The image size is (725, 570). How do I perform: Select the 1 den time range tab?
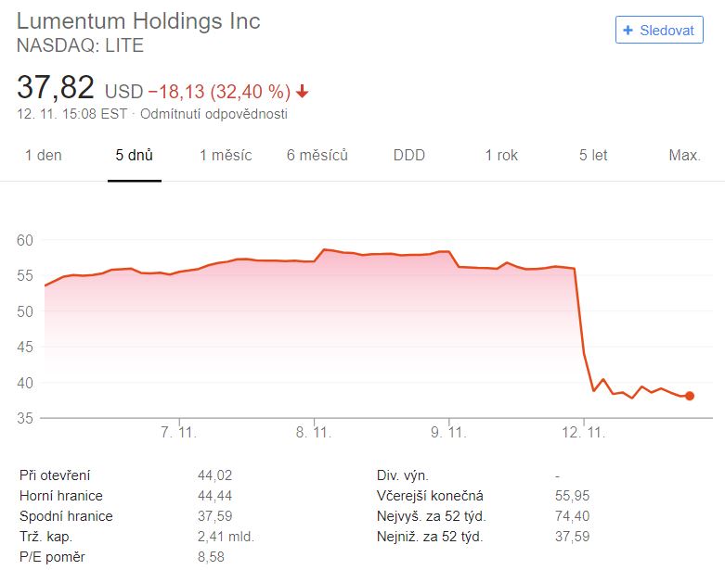[x=43, y=155]
